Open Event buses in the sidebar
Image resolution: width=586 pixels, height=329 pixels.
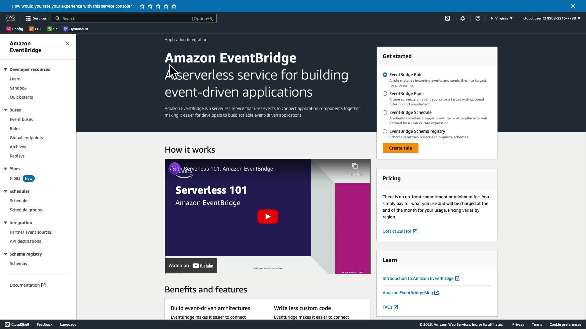(21, 119)
